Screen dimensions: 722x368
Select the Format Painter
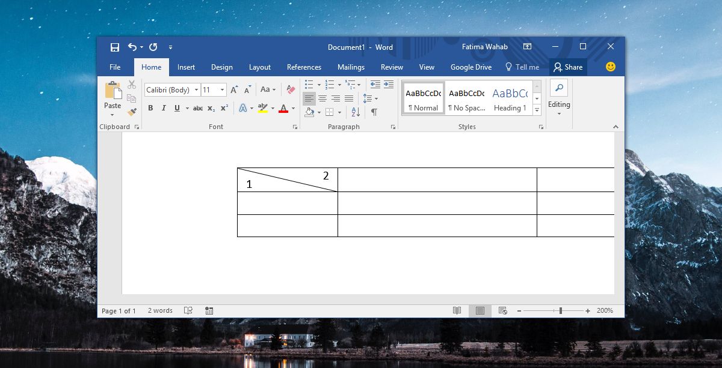pos(132,111)
